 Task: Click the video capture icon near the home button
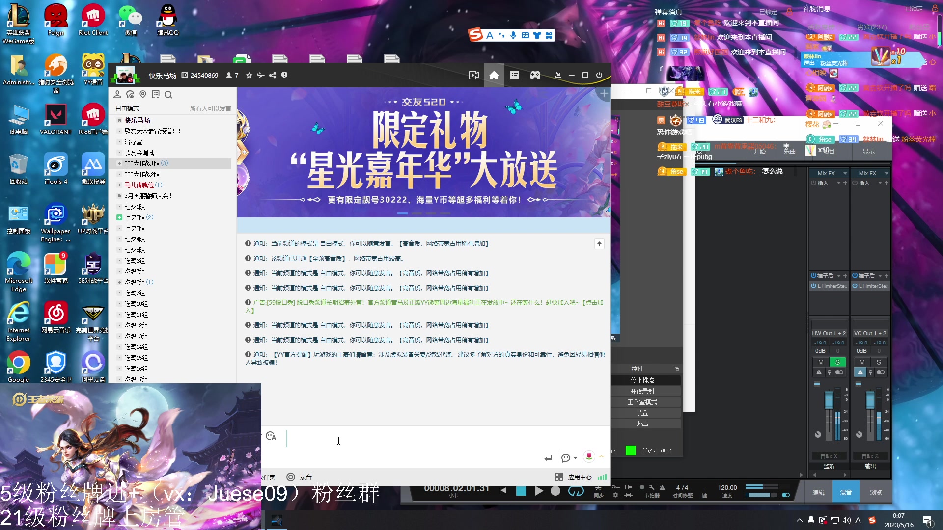click(473, 75)
